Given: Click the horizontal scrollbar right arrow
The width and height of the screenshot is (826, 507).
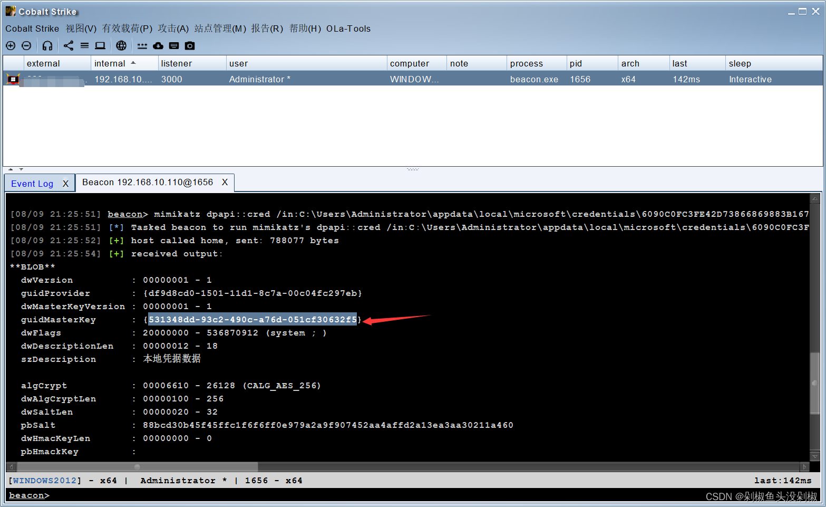Looking at the screenshot, I should 804,467.
